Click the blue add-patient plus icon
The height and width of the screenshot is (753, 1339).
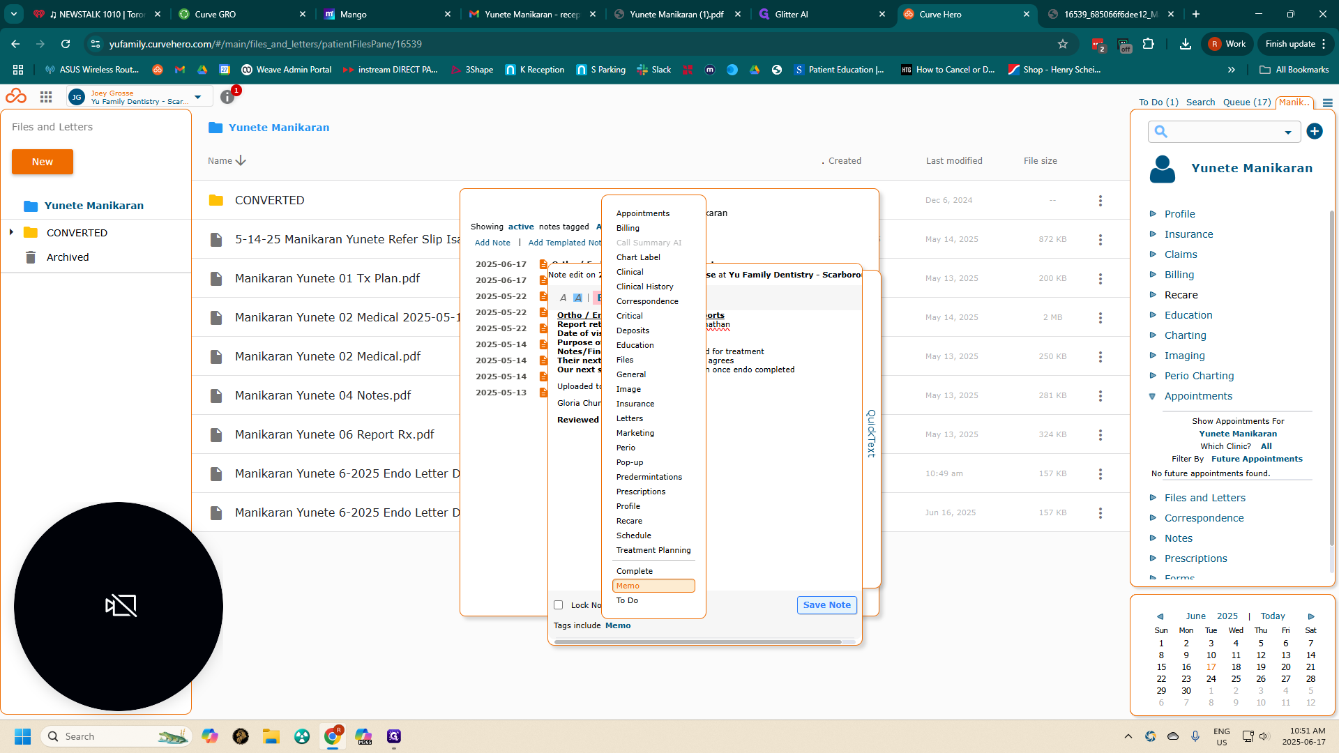coord(1315,131)
